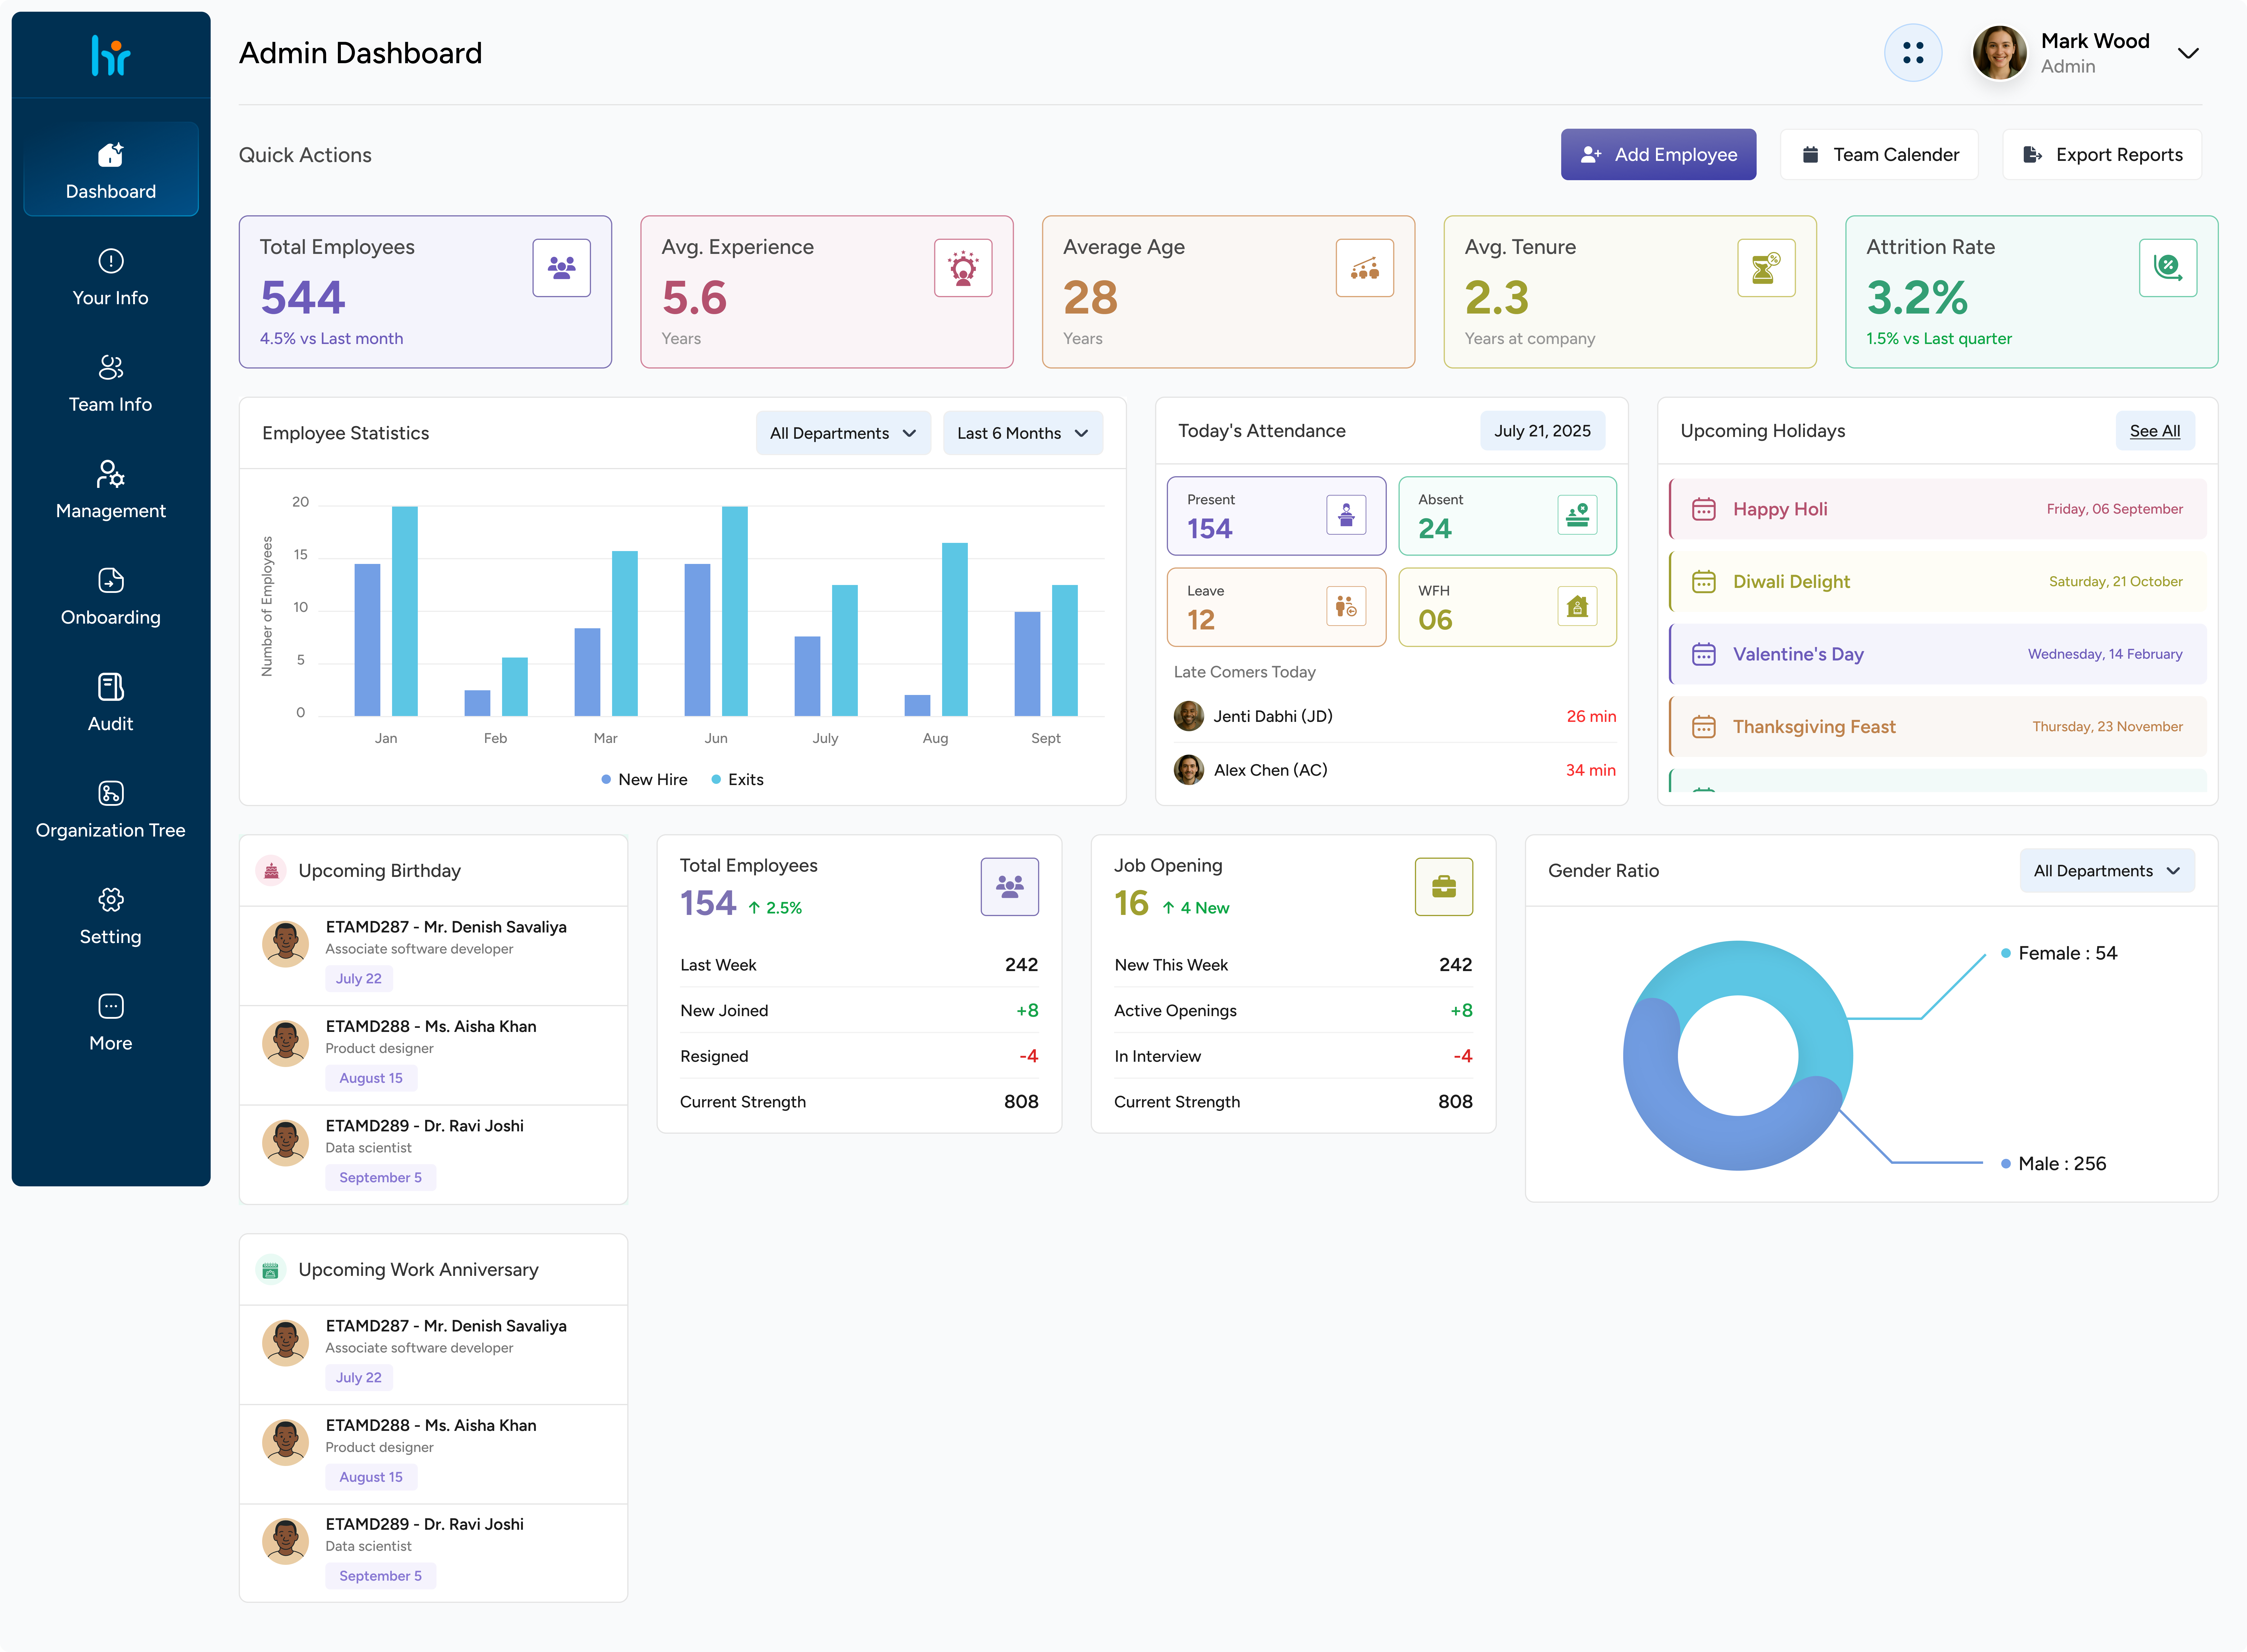Open the Last 6 Months dropdown
Viewport: 2247px width, 1652px height.
pyautogui.click(x=1022, y=433)
